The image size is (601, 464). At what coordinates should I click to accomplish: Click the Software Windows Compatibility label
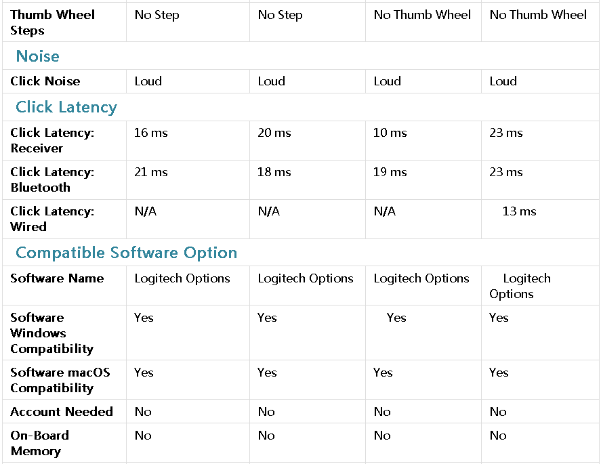point(51,333)
